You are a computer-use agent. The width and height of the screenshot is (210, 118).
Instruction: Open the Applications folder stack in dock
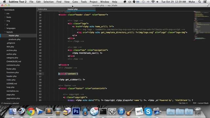171,112
